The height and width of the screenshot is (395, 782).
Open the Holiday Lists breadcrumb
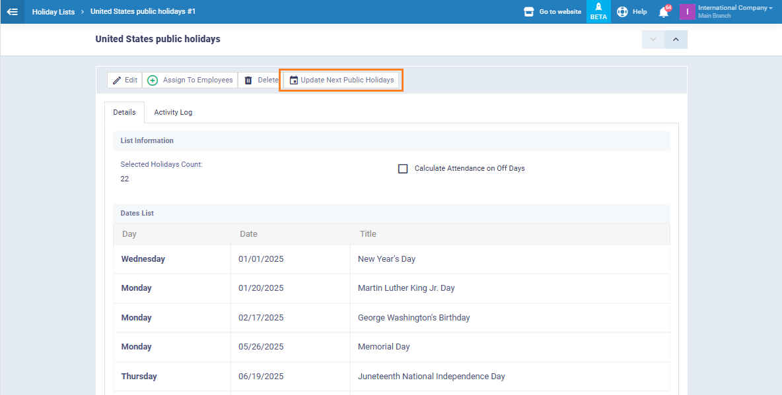pos(53,11)
